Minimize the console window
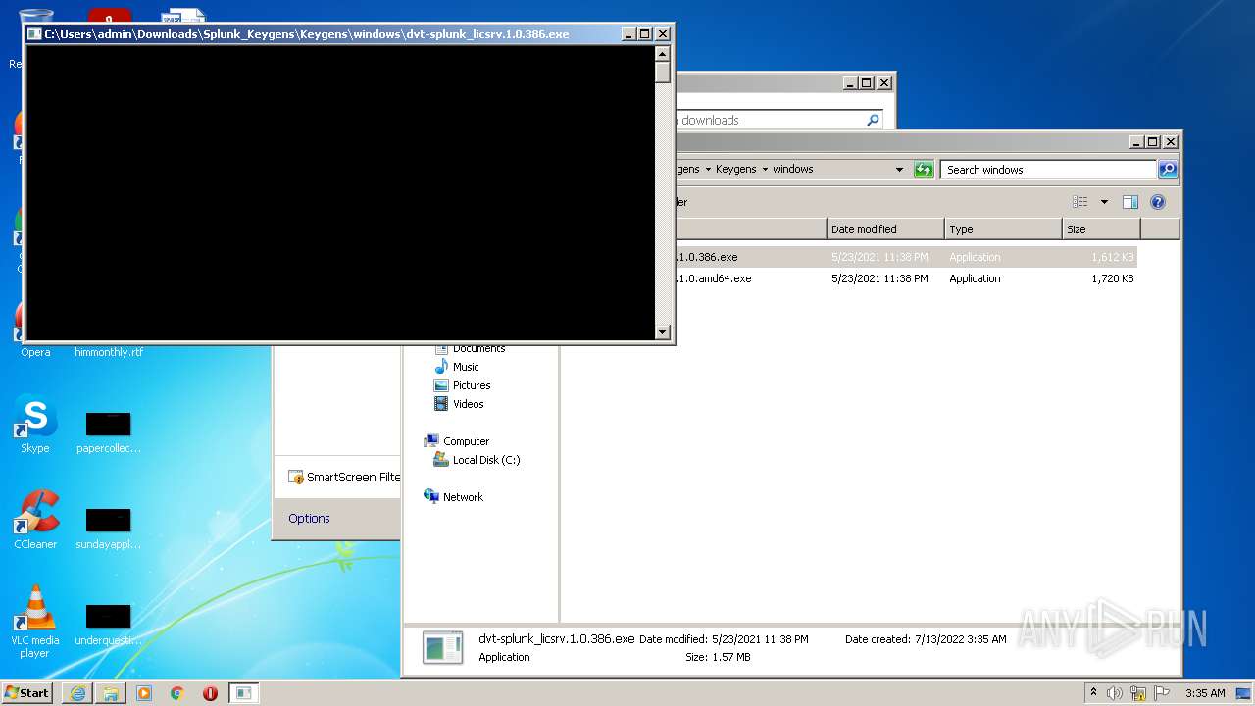 tap(628, 33)
